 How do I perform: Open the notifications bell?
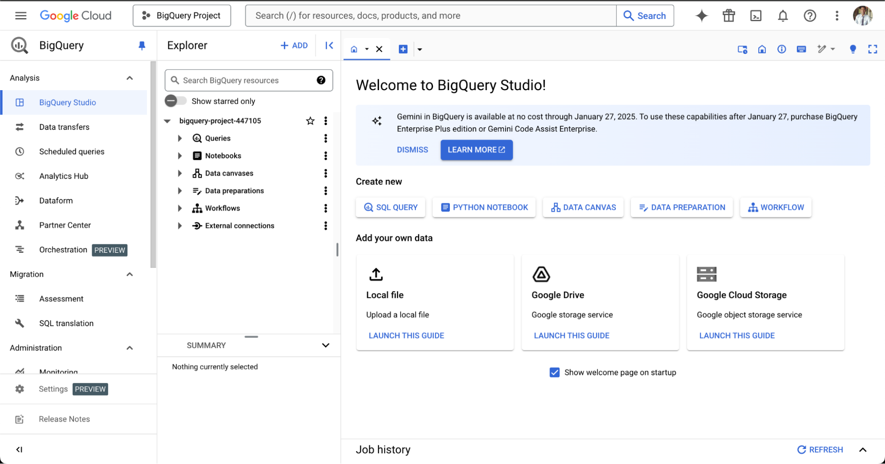783,16
